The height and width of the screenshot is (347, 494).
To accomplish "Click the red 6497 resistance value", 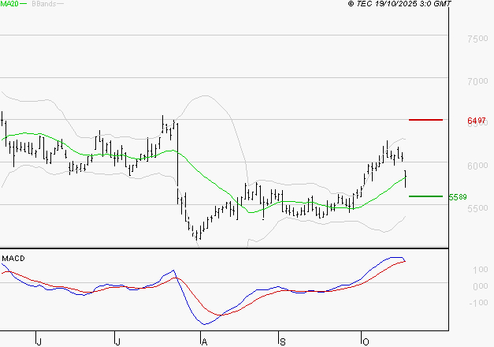I will tap(477, 121).
